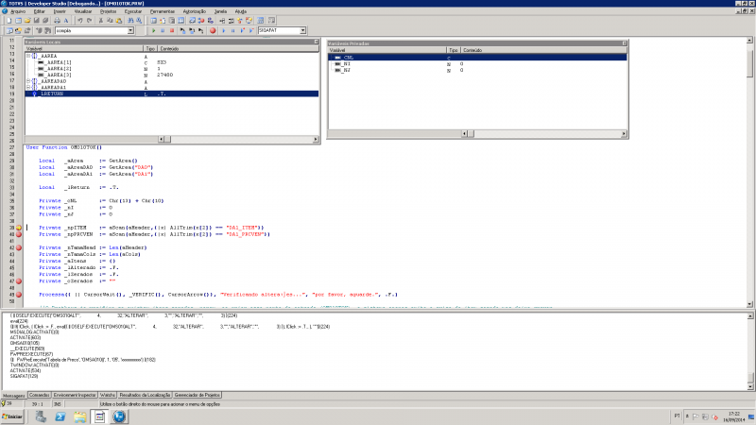
Task: Expand the _AAREADAO tree node
Action: pos(28,81)
